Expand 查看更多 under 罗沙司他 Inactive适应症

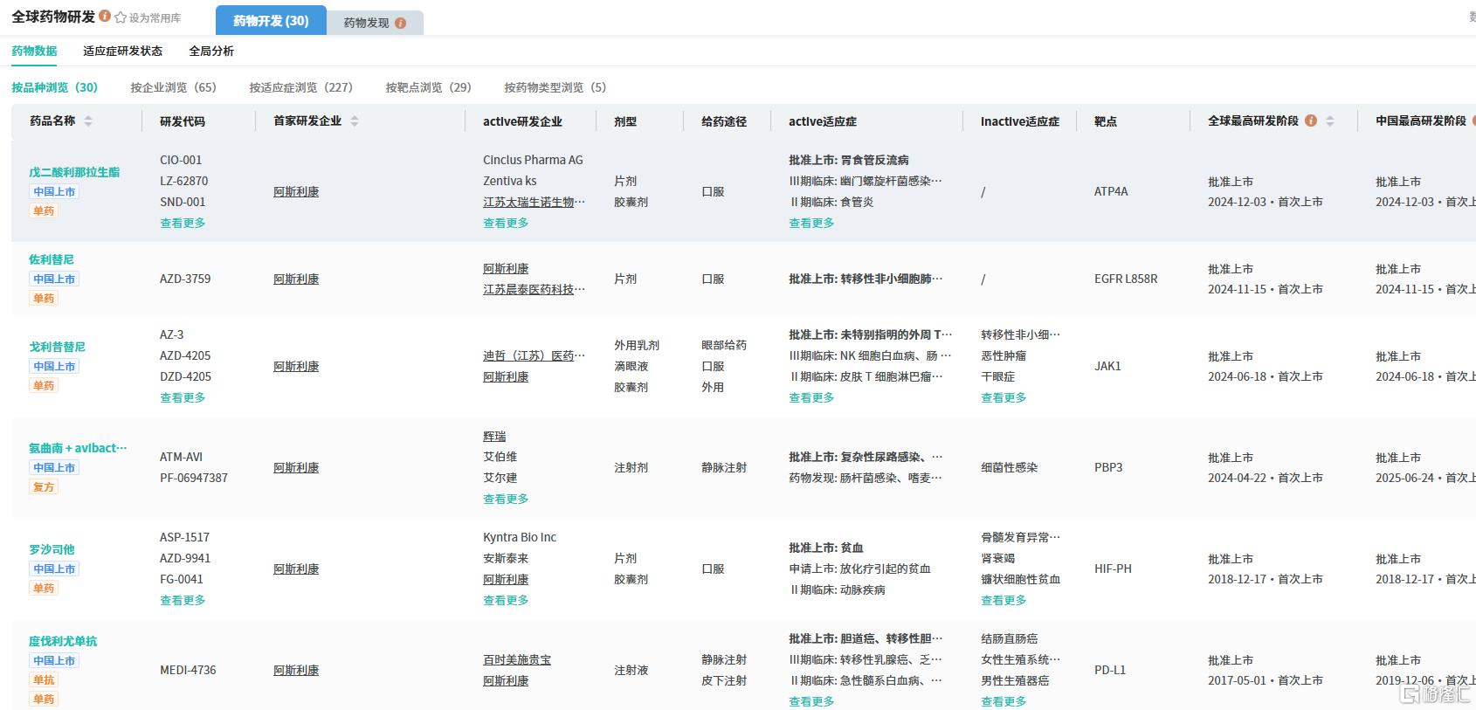pyautogui.click(x=1004, y=600)
